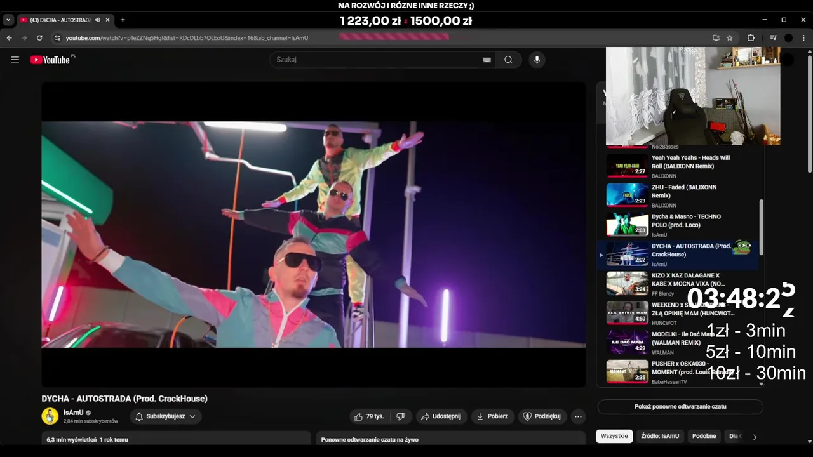813x457 pixels.
Task: Open the IsAmU channel name link
Action: [x=73, y=413]
